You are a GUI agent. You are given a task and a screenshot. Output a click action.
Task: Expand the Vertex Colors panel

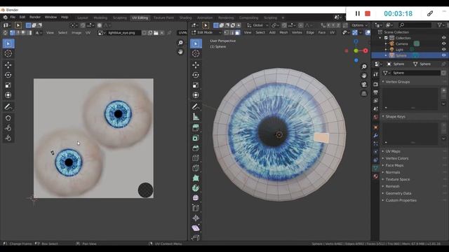pyautogui.click(x=397, y=158)
